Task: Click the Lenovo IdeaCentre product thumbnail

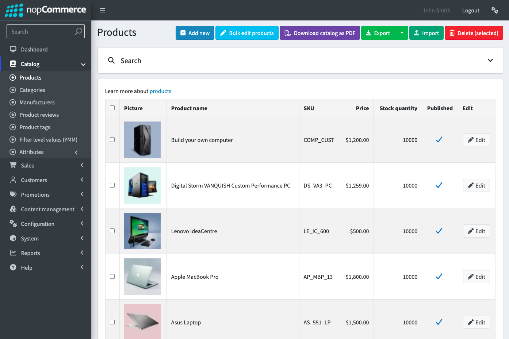Action: point(142,231)
